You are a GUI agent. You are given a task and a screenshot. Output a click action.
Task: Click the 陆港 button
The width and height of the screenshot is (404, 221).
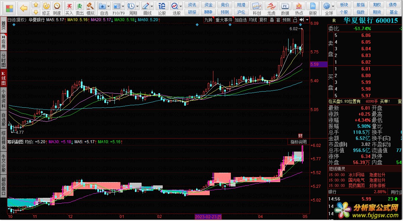pyautogui.click(x=241, y=5)
